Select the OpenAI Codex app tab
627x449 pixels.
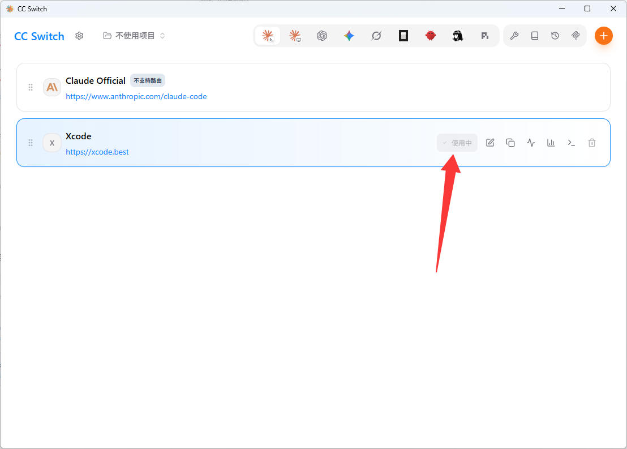click(x=322, y=36)
